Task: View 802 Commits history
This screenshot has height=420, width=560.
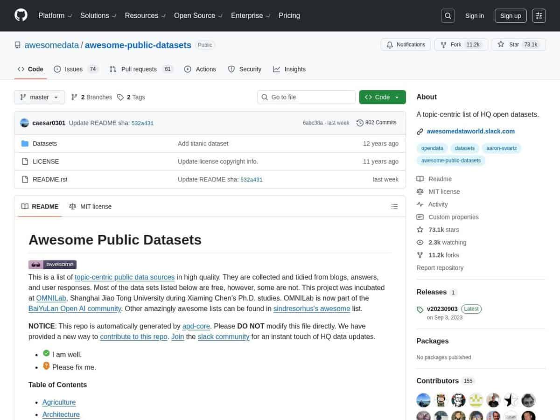Action: [376, 123]
